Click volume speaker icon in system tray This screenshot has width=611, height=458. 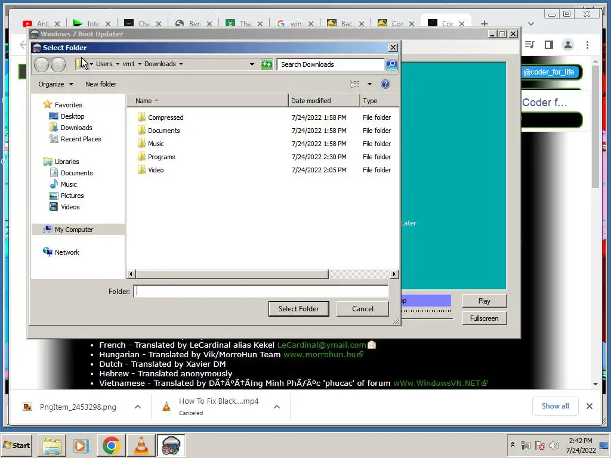point(554,445)
